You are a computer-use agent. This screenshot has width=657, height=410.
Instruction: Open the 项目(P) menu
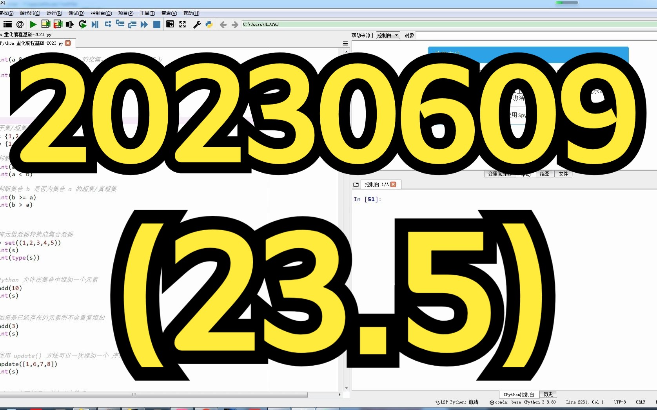pos(126,13)
